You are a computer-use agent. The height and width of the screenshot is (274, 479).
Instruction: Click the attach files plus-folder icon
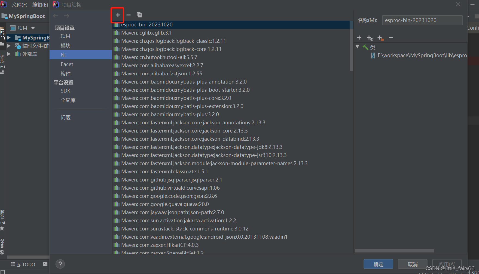pyautogui.click(x=380, y=38)
